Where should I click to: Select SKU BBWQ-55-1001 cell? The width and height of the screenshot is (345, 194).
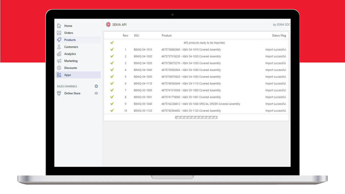click(x=143, y=97)
